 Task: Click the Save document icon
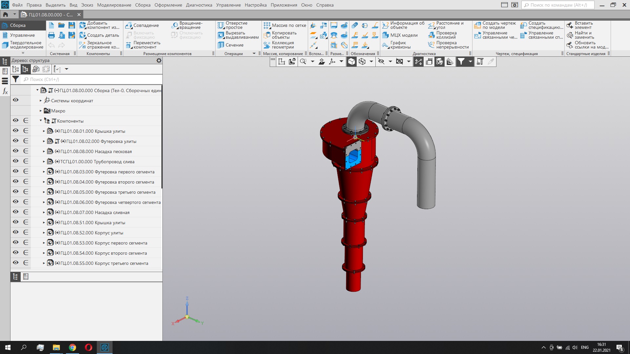click(x=72, y=25)
